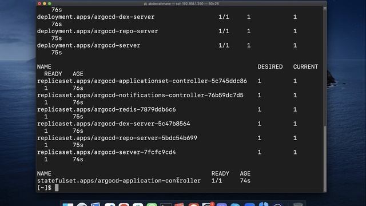Click the replicaset applicationset-controller-5c745ddc86 name
The image size is (366, 206).
point(142,81)
